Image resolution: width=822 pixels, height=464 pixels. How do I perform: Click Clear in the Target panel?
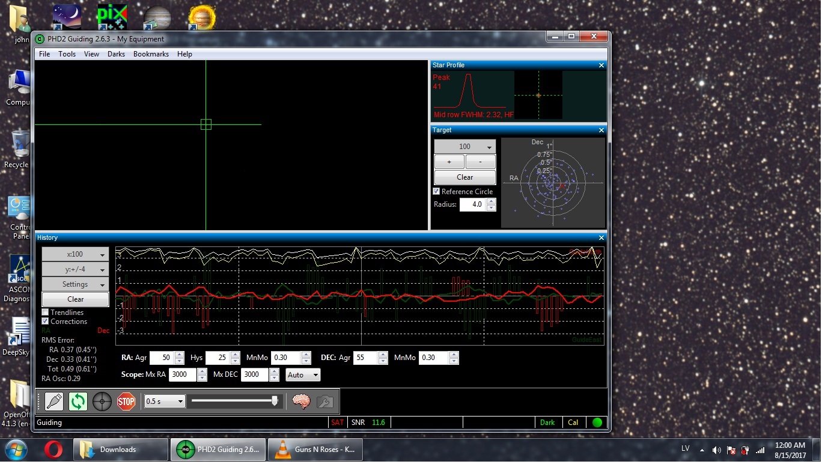pyautogui.click(x=465, y=177)
